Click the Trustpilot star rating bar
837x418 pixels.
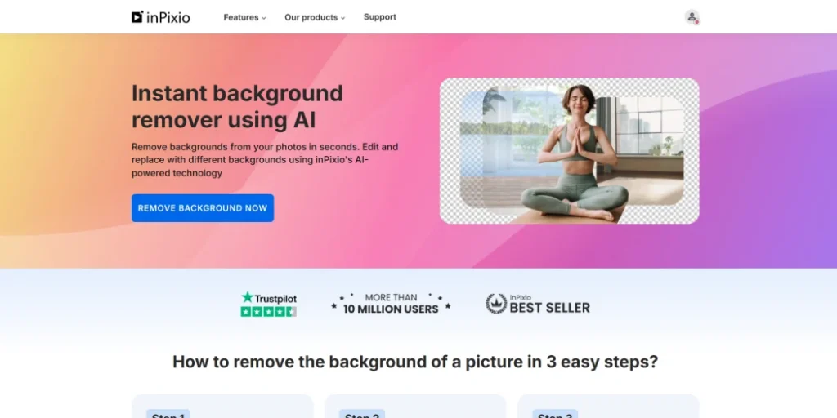(x=268, y=311)
